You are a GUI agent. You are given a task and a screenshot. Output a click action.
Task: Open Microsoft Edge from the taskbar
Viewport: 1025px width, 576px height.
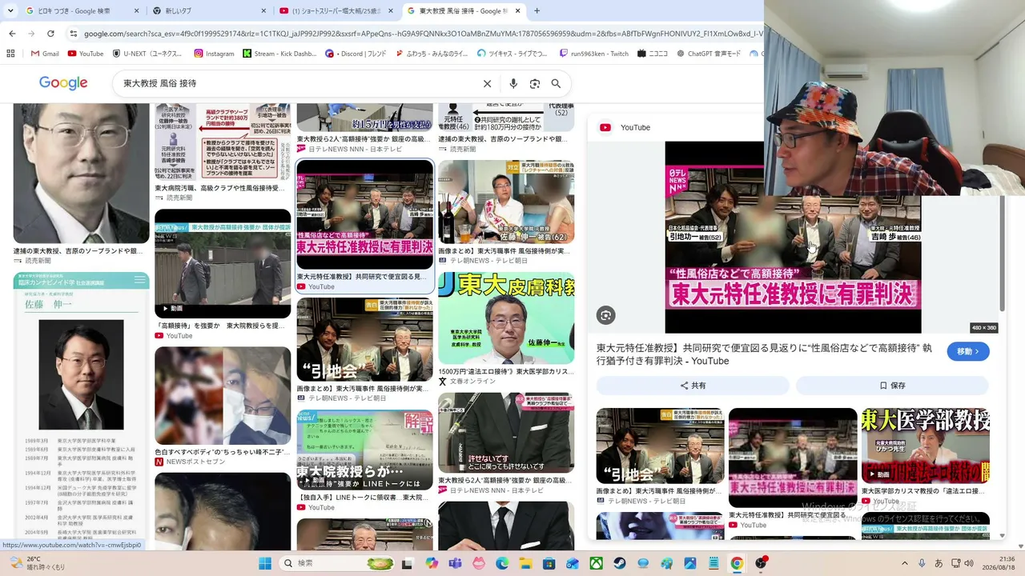tap(502, 563)
